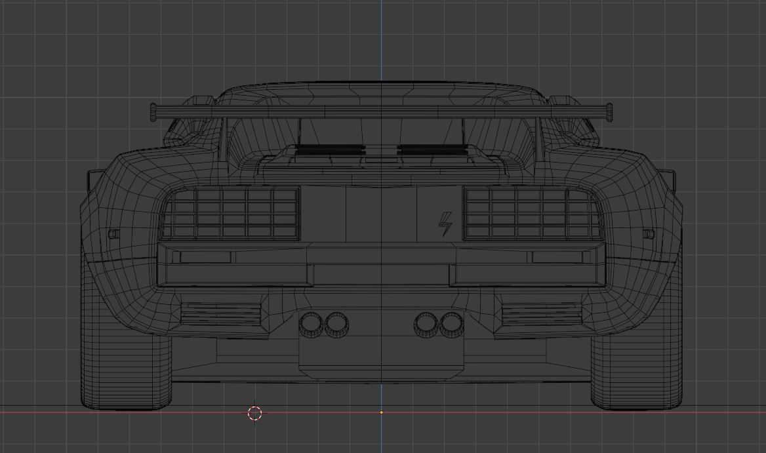
Task: Click the left side marker light
Action: coord(114,234)
